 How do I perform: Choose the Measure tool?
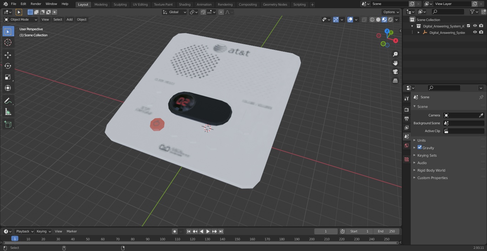[8, 112]
